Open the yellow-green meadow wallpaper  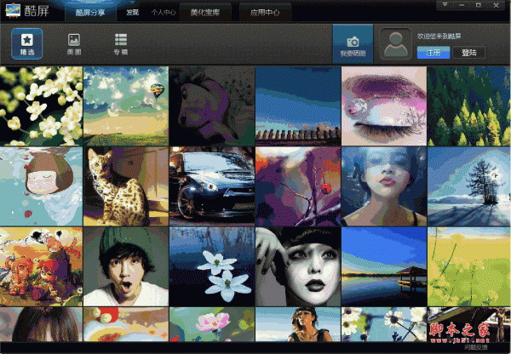(469, 266)
